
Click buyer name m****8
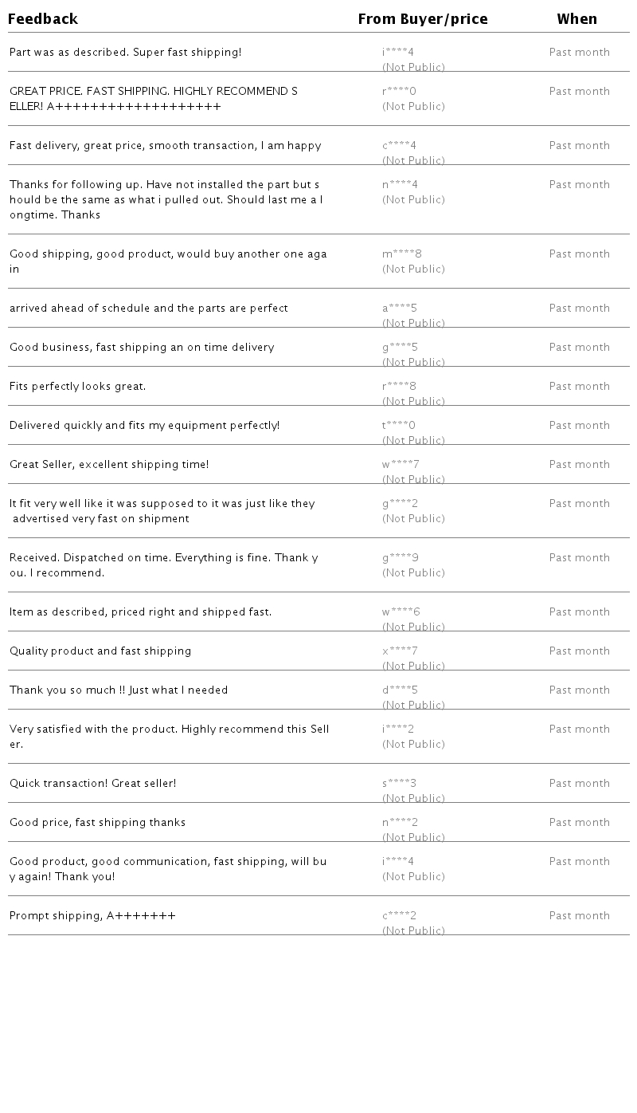click(x=401, y=254)
